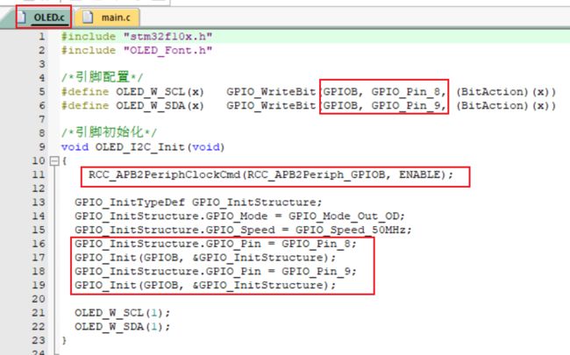Click line number 5 in the gutter
Image resolution: width=570 pixels, height=355 pixels.
click(x=42, y=91)
